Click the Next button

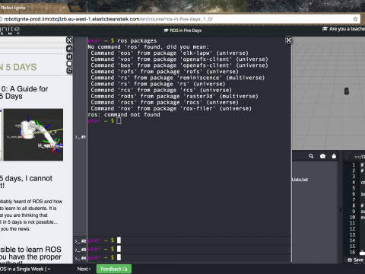pos(84,269)
